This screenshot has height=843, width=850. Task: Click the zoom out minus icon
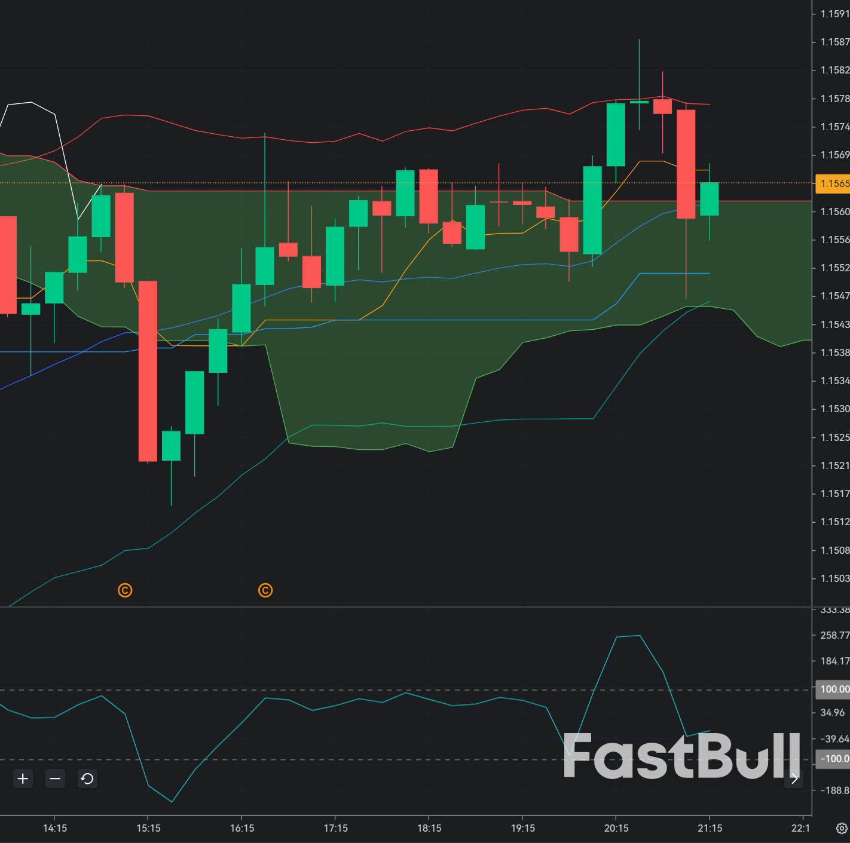pos(55,778)
